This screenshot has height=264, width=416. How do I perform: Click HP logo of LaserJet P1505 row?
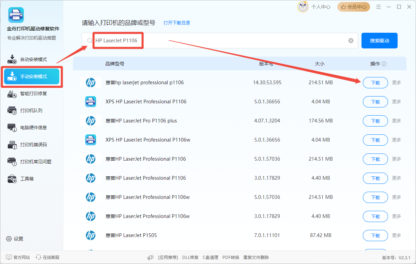pos(90,235)
